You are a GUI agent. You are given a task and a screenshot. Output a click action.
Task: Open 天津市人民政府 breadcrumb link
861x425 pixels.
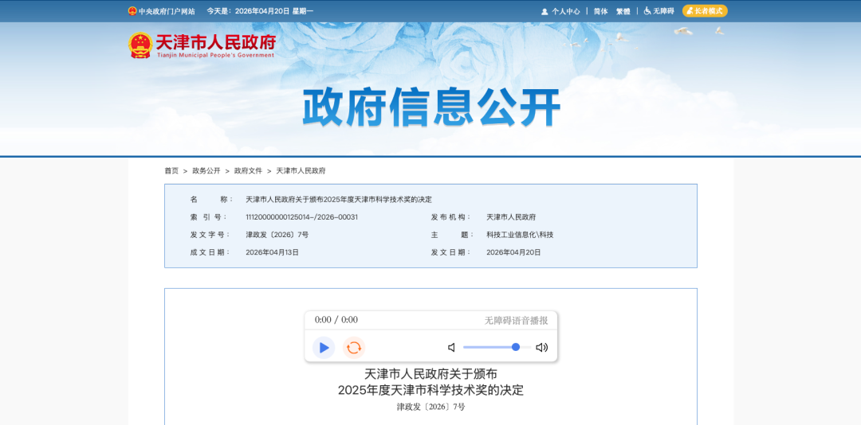(301, 171)
